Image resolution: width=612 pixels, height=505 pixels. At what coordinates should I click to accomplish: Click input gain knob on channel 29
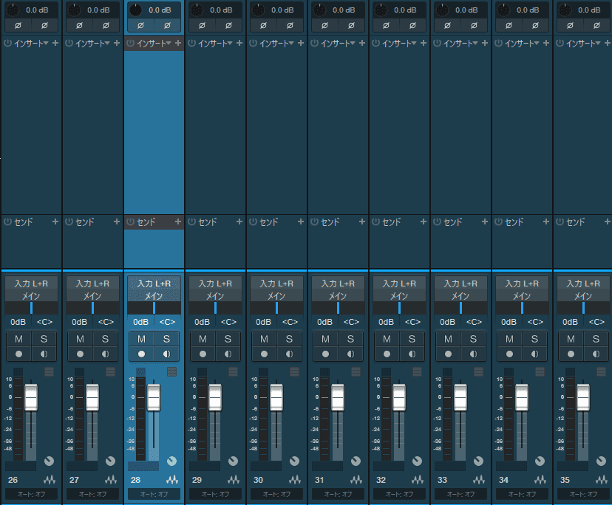[x=197, y=10]
